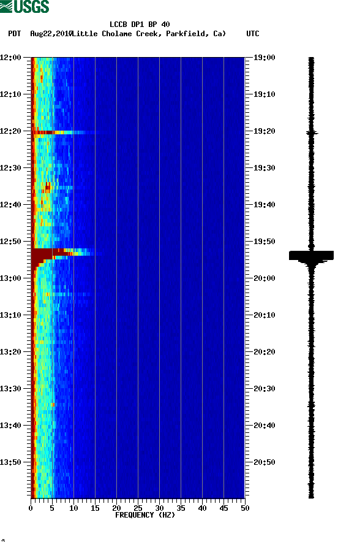Click the '20:30' UTC time label
Viewport: 338px width, 547px height.
click(264, 389)
